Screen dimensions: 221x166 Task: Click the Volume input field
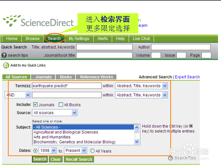tap(156, 55)
